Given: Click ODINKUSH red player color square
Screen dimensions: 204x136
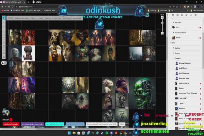Looking at the screenshot, I should coord(11,120).
